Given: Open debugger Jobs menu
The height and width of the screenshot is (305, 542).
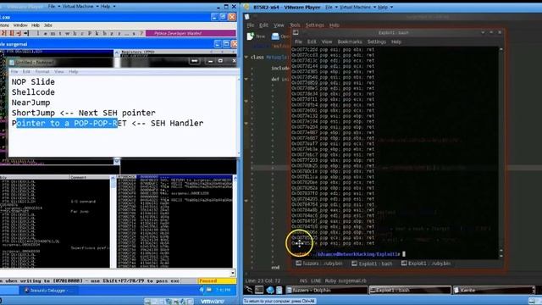Looking at the screenshot, I should pyautogui.click(x=48, y=25).
